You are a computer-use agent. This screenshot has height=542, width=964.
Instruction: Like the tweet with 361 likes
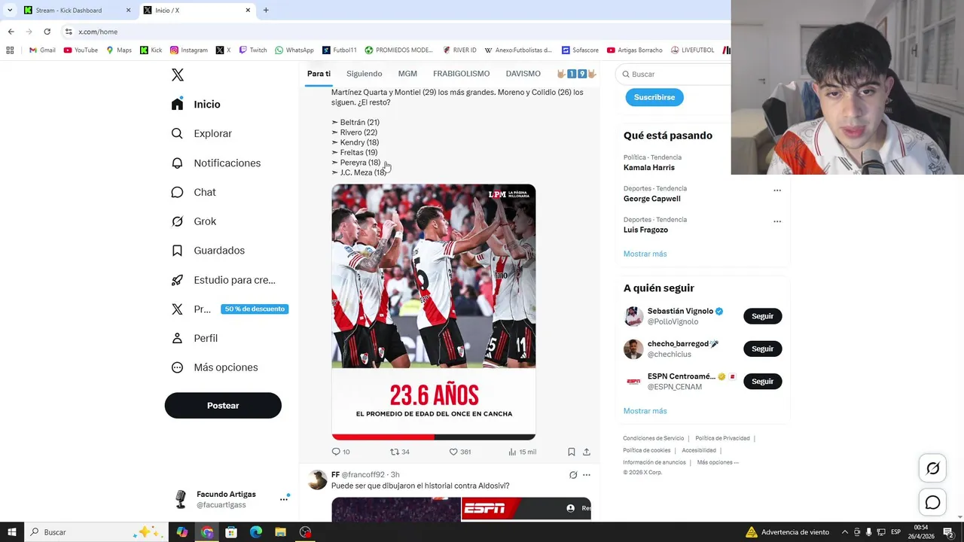[x=459, y=452]
